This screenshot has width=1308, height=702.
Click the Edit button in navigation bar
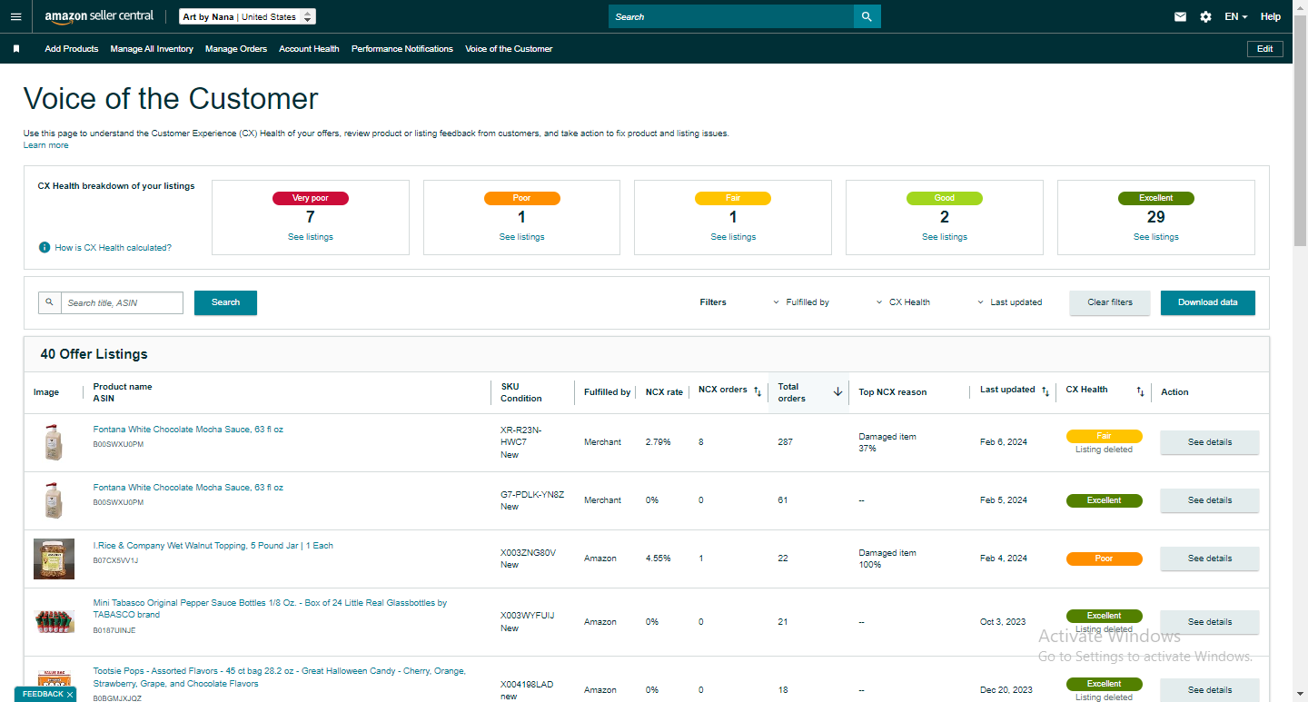pyautogui.click(x=1265, y=49)
